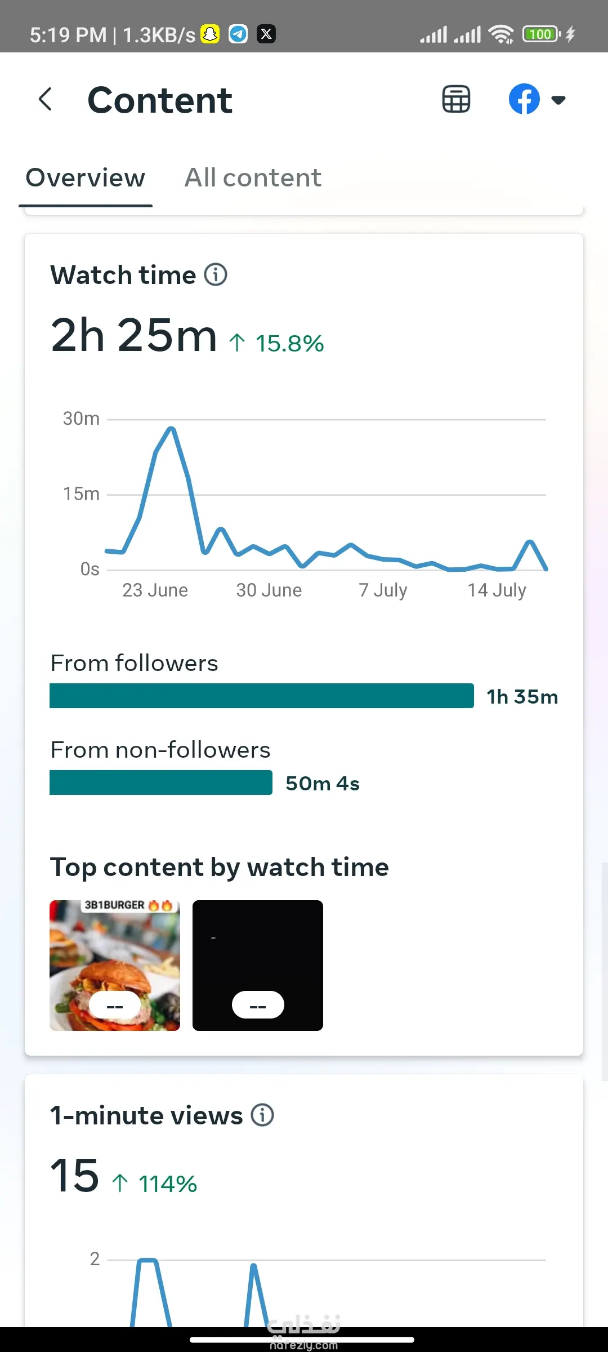Tap the battery indicator in status bar
608x1352 pixels.
pos(541,34)
